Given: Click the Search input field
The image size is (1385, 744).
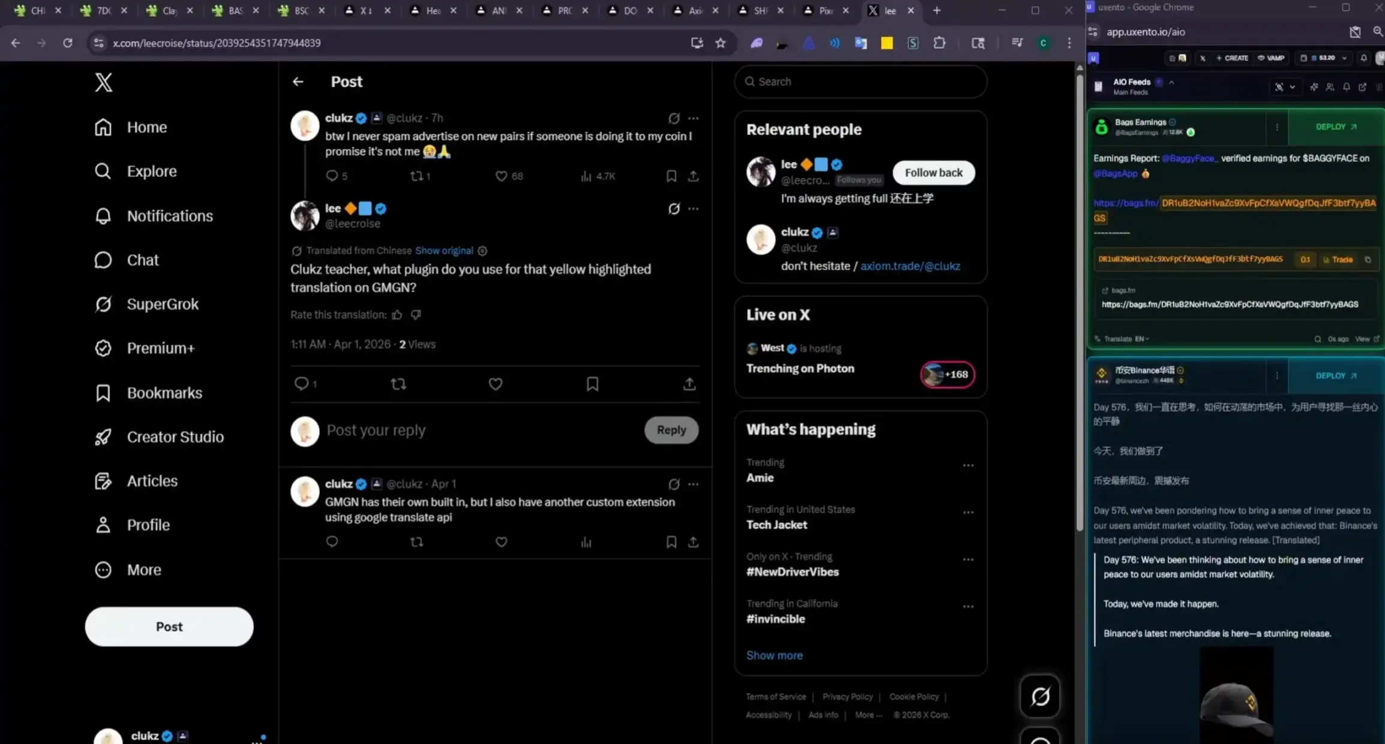Looking at the screenshot, I should coord(861,82).
